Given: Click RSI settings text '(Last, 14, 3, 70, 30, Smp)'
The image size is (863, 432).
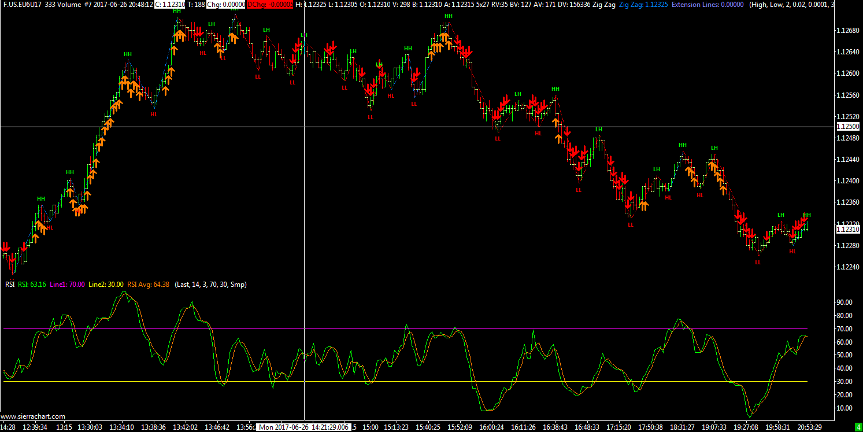Looking at the screenshot, I should pos(212,284).
